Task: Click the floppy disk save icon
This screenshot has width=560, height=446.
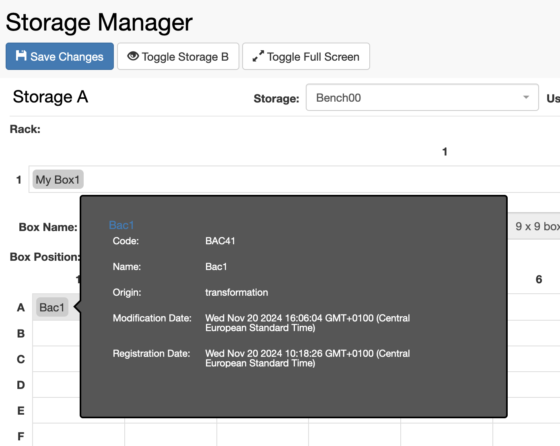Action: pyautogui.click(x=21, y=55)
